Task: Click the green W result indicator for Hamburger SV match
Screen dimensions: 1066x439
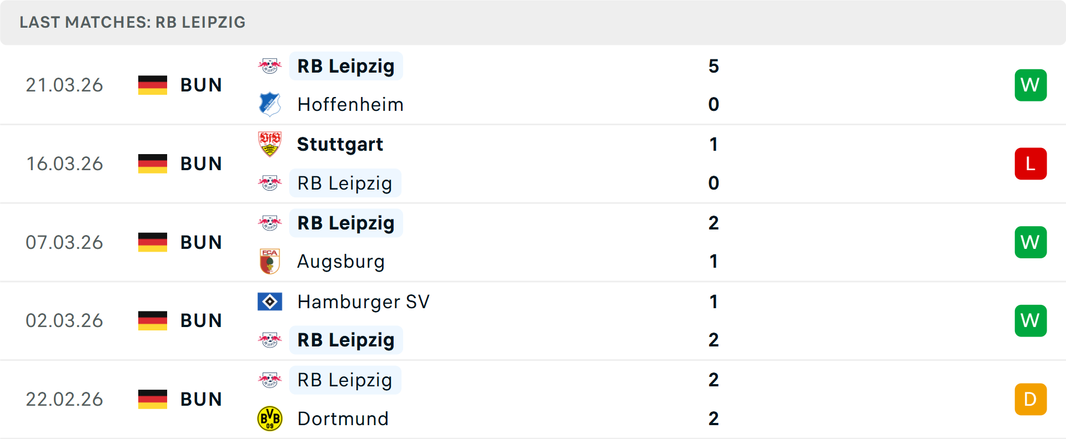Action: 1030,320
